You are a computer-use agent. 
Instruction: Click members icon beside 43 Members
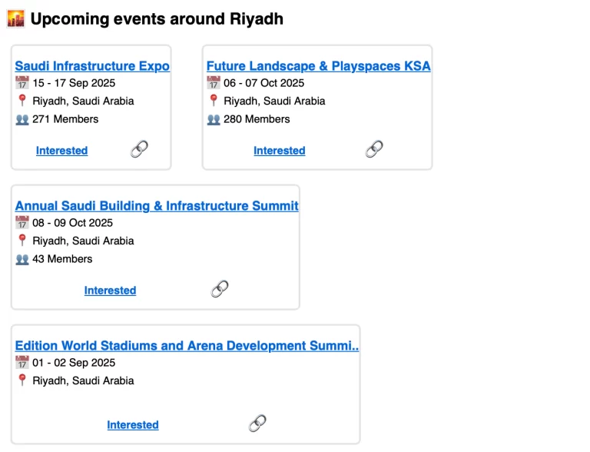pyautogui.click(x=22, y=259)
